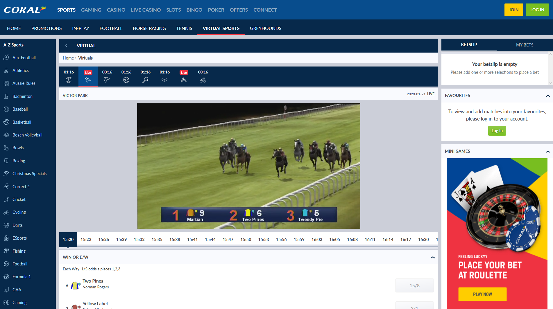Bet on Two Pines at 15/8

tap(414, 285)
